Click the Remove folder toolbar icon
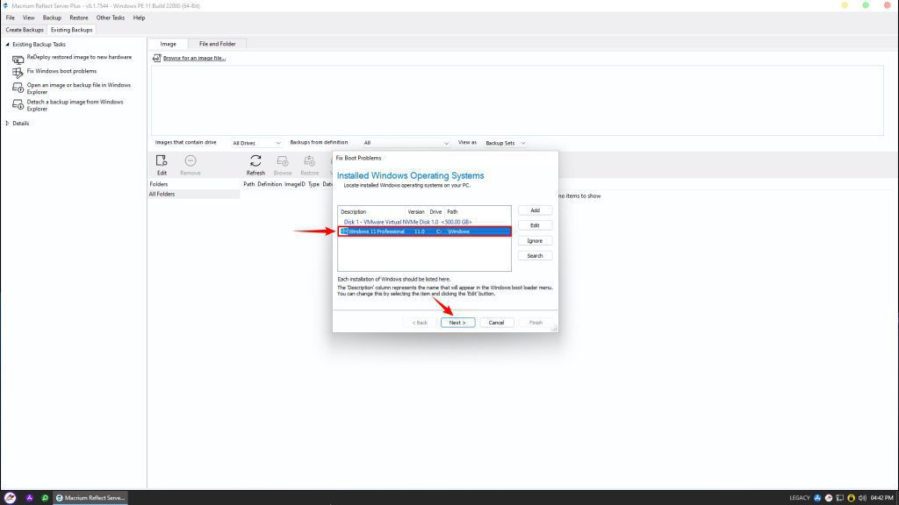899x505 pixels. [191, 161]
